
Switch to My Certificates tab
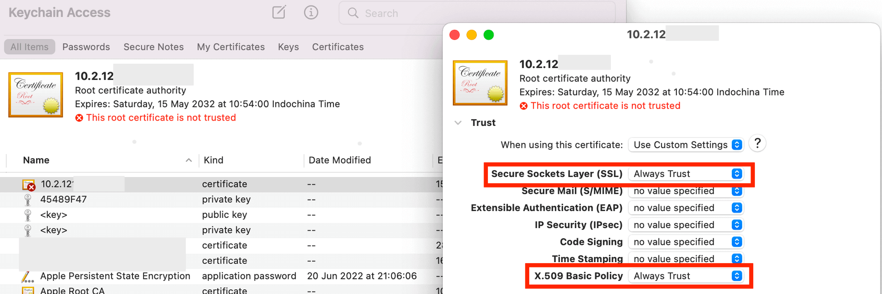coord(231,47)
